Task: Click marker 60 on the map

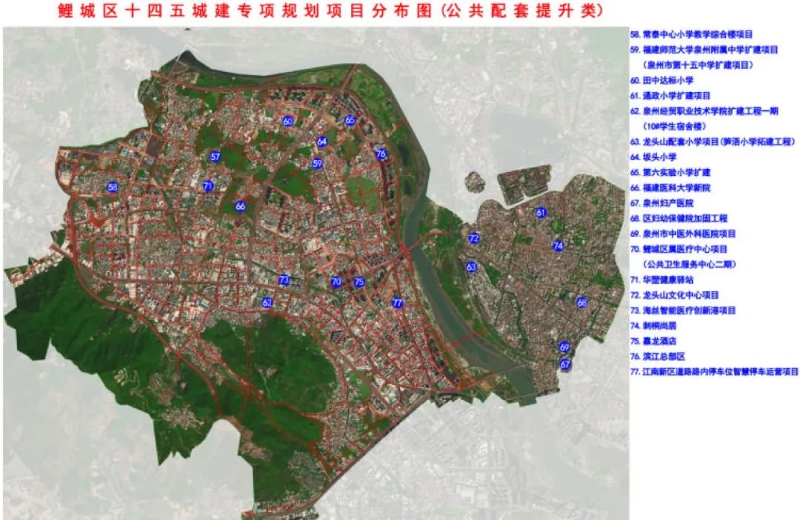Action: (288, 121)
